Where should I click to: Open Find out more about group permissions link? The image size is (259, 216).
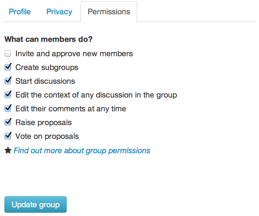pos(82,151)
